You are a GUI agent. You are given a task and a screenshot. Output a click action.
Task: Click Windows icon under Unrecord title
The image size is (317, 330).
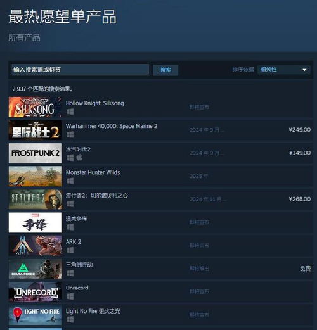[70, 296]
